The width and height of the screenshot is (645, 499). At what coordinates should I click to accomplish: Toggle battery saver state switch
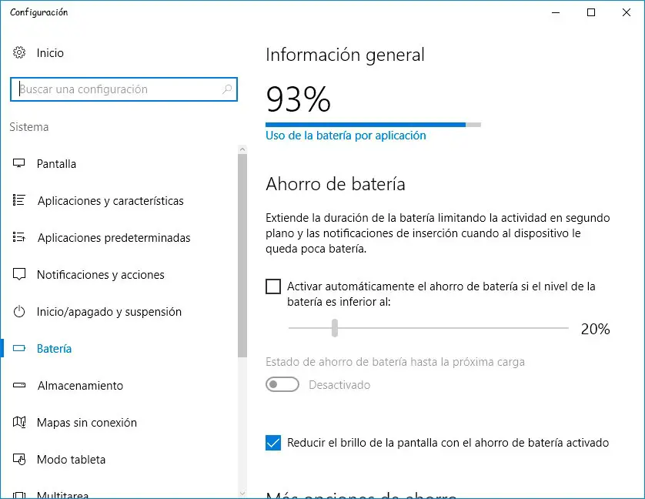point(282,384)
